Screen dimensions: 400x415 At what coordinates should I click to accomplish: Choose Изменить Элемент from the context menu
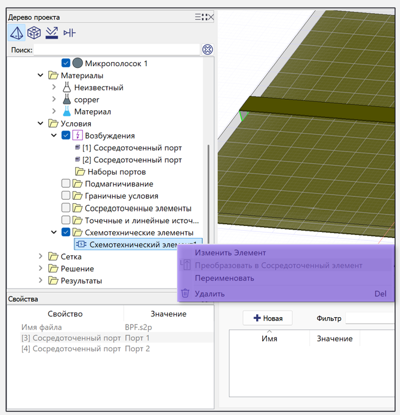pyautogui.click(x=230, y=253)
